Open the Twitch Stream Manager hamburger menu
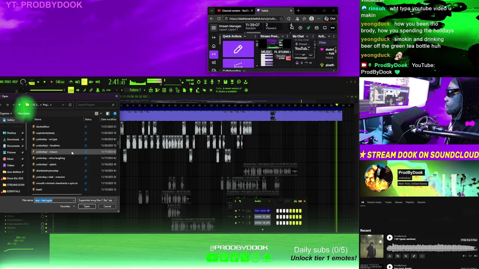The height and width of the screenshot is (269, 479). tap(214, 28)
